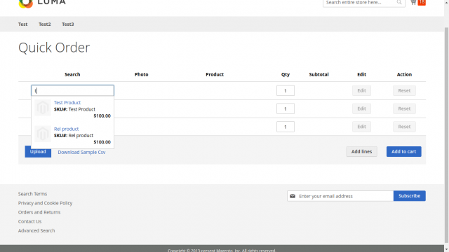Click the Search column header
This screenshot has width=449, height=252.
(72, 75)
